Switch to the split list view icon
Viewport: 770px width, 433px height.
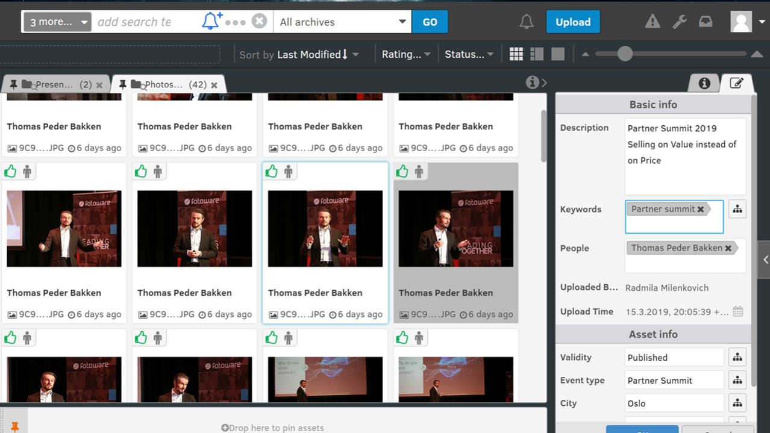pyautogui.click(x=537, y=54)
